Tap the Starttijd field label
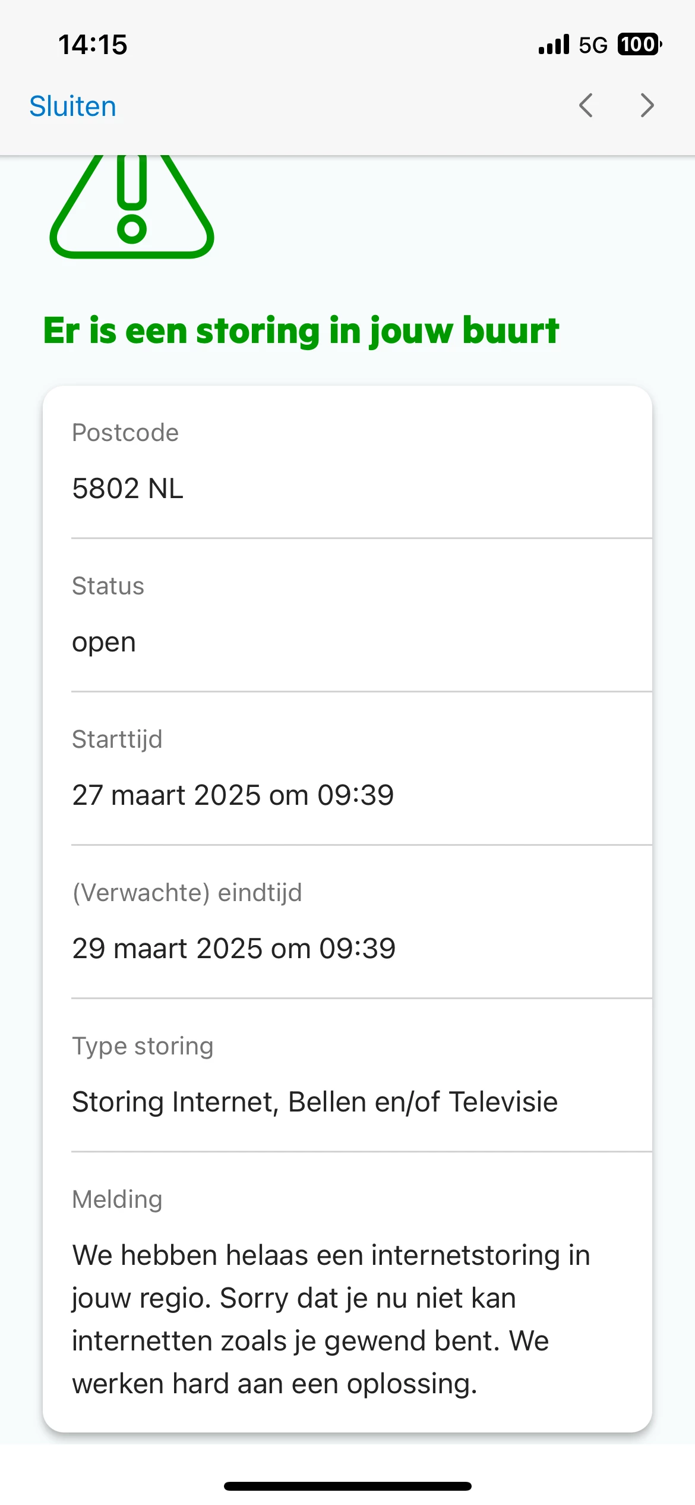 [117, 739]
